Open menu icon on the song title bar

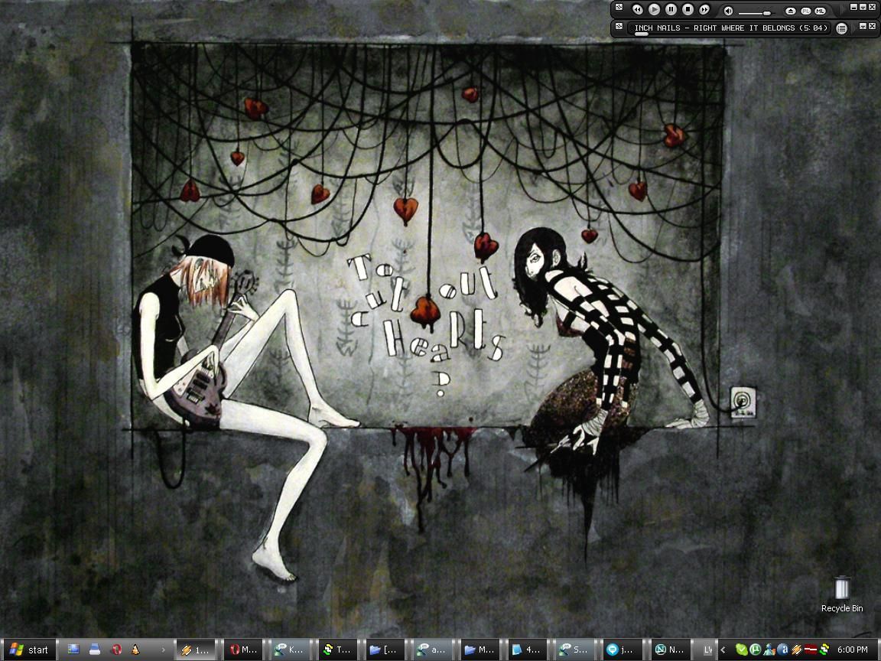click(619, 26)
